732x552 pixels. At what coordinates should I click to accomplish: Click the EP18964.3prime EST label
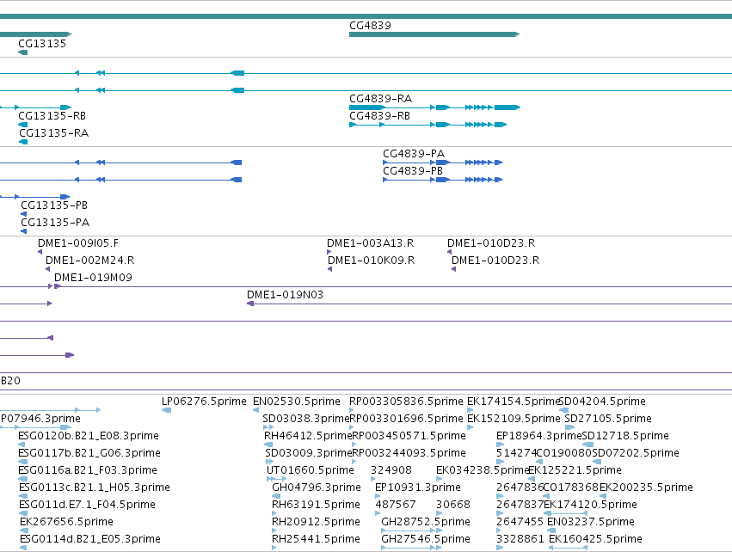[x=538, y=436]
